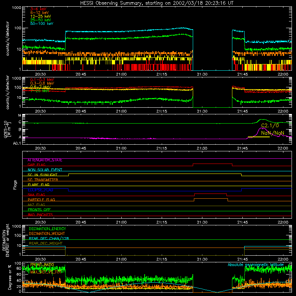296x296 pixels.
Task: Click the REAR_DEC_CHAN/128 legend label
Action: click(49, 238)
